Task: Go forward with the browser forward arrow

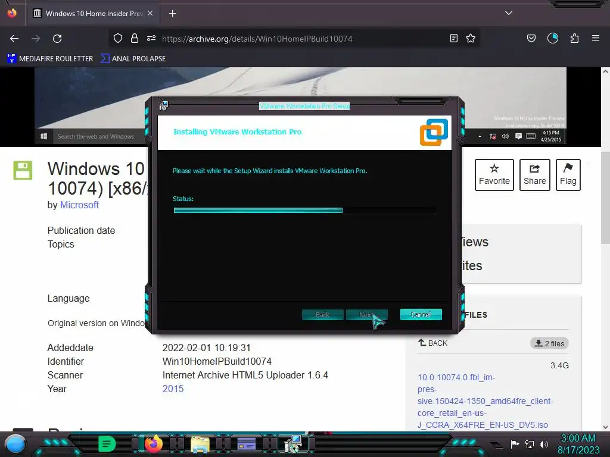Action: click(x=36, y=39)
